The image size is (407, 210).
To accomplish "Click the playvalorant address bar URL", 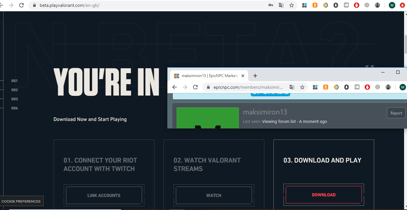I will click(70, 5).
